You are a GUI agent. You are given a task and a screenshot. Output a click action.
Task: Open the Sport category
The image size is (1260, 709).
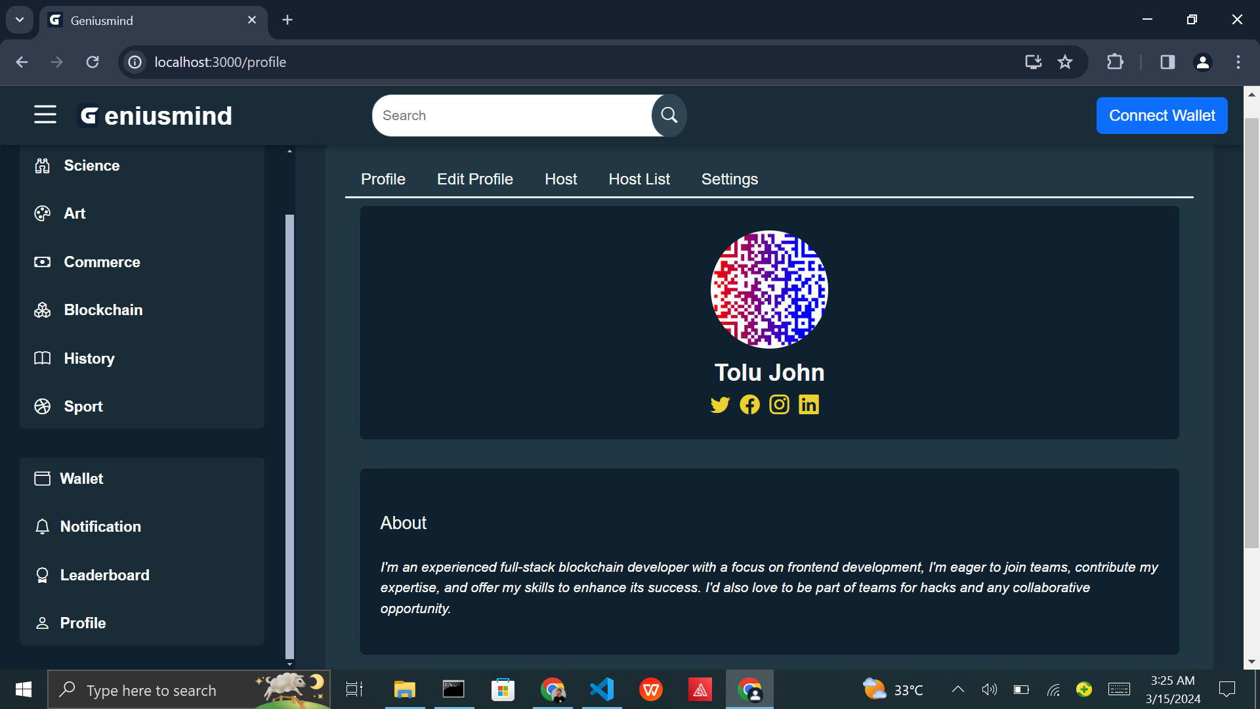point(83,406)
